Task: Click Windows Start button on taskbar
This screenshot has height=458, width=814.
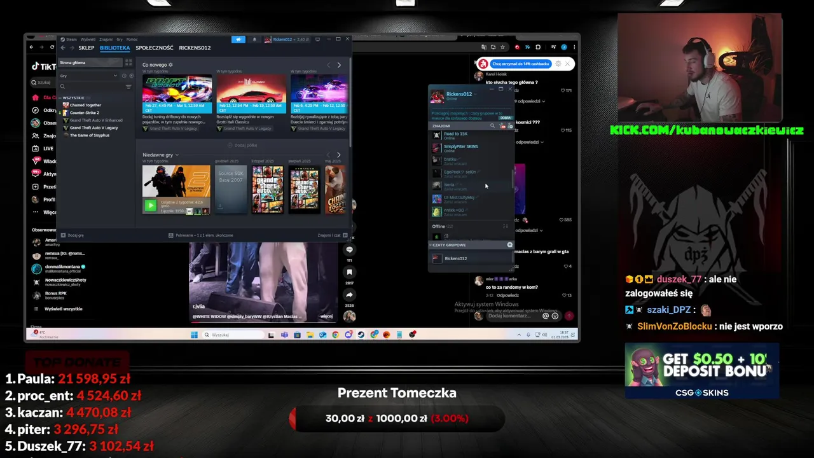Action: (x=194, y=335)
